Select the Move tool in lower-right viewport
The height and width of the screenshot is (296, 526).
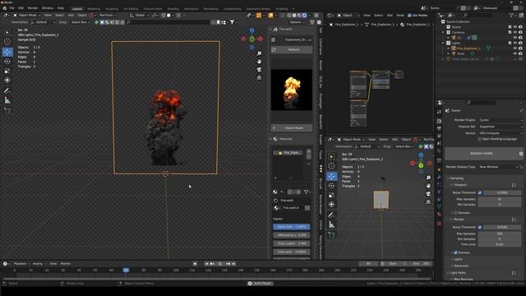pyautogui.click(x=331, y=176)
